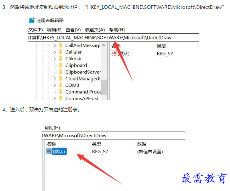This screenshot has height=191, width=230.
Task: Click the upper registry address bar
Action: coord(113,38)
